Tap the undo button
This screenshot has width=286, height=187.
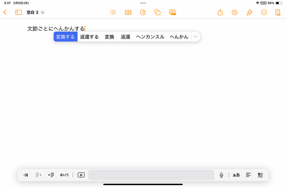pos(235,12)
